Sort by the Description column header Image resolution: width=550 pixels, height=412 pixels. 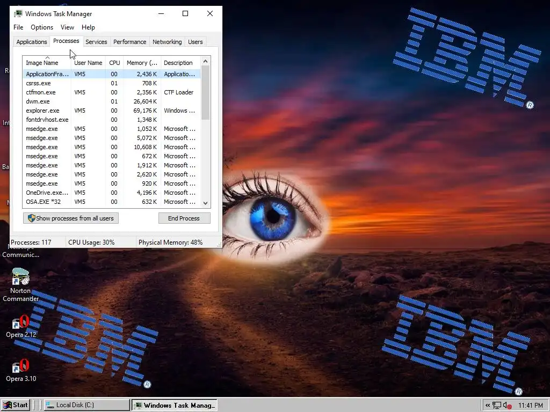point(180,63)
